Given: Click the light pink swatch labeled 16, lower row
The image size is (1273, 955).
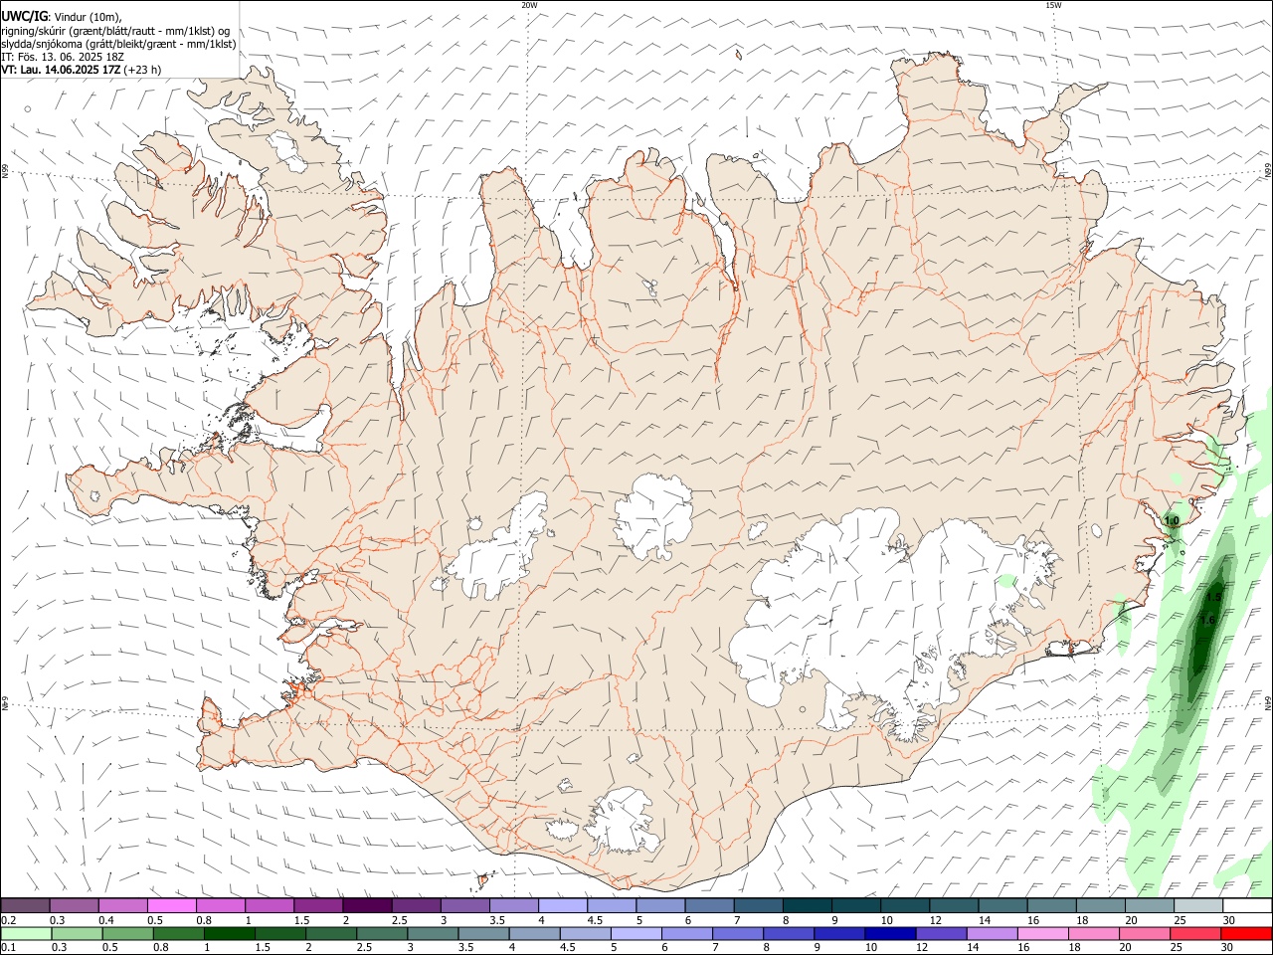Looking at the screenshot, I should click(x=1042, y=934).
